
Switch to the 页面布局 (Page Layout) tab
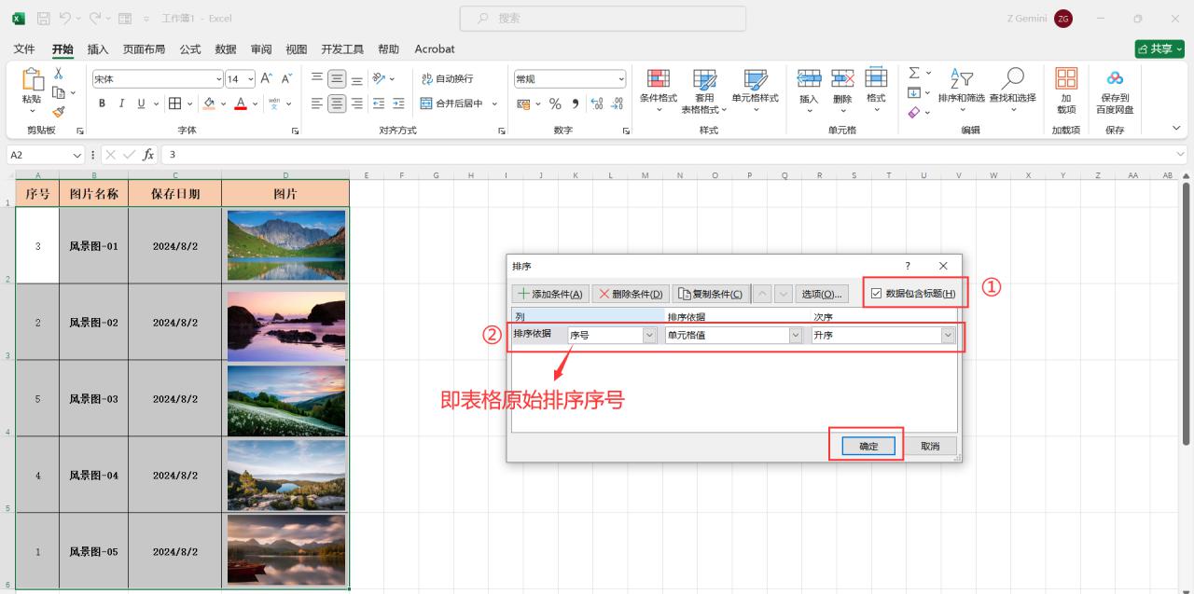click(x=144, y=48)
